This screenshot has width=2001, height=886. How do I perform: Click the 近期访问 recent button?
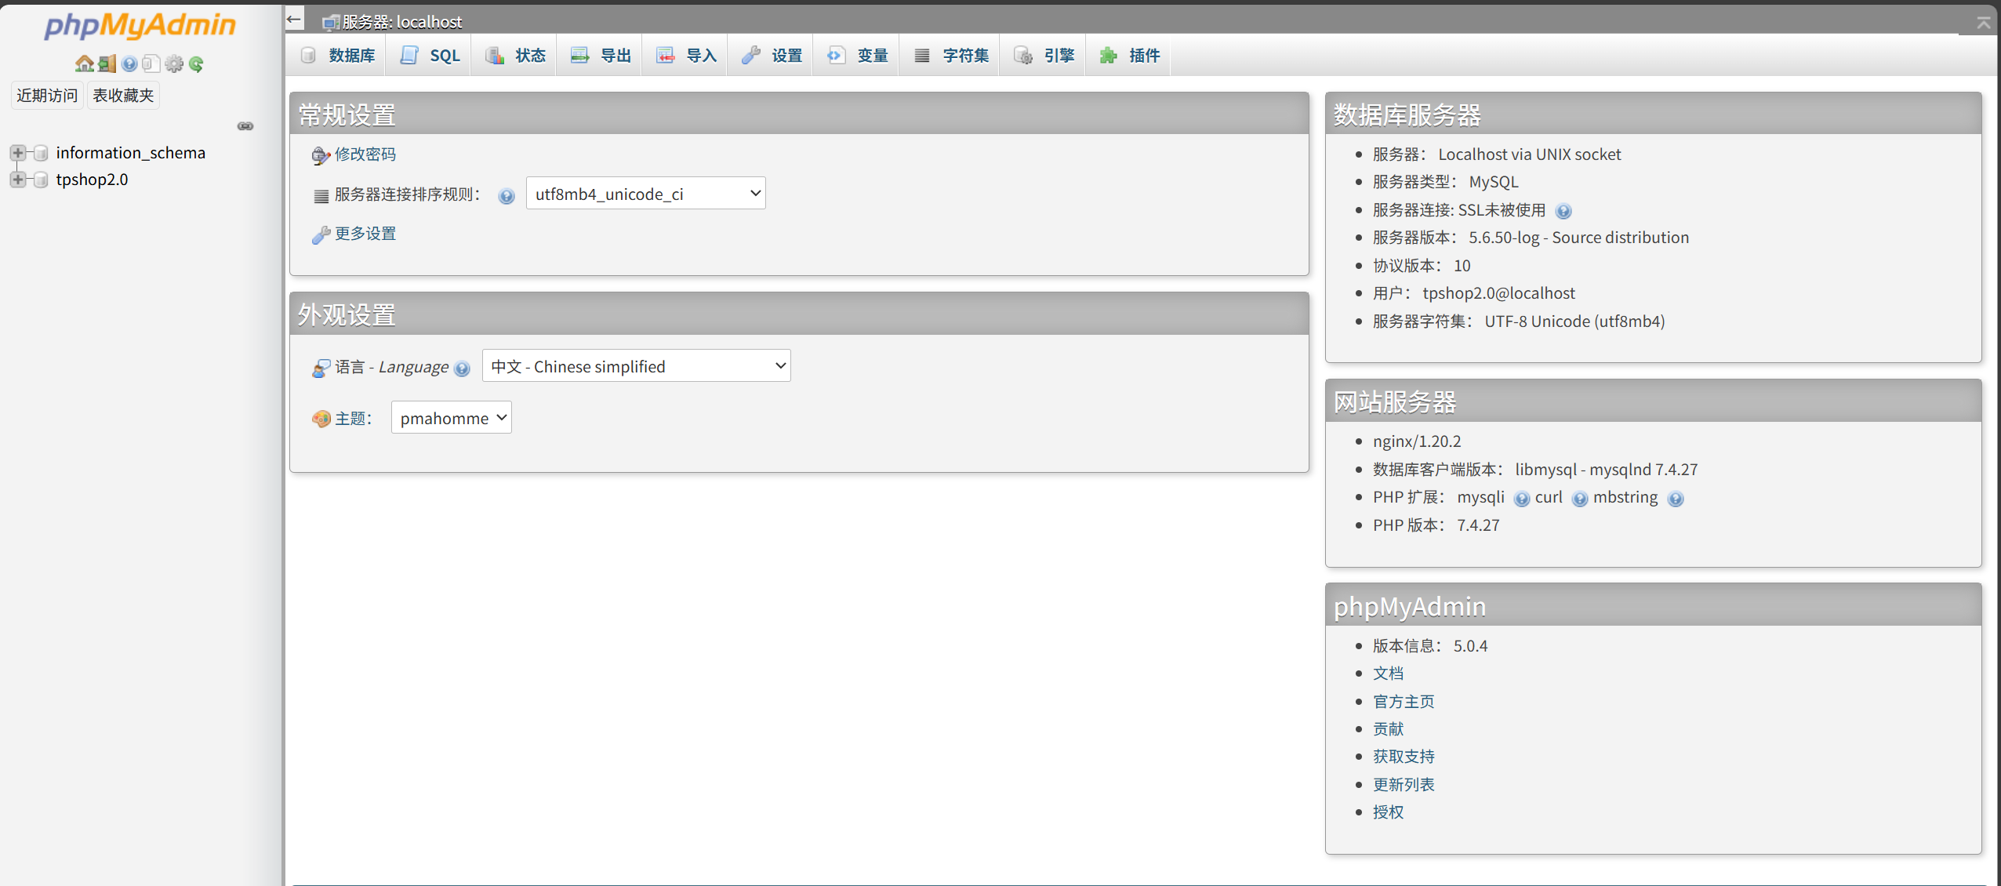coord(47,95)
